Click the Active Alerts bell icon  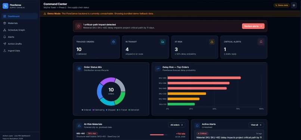coord(197,126)
